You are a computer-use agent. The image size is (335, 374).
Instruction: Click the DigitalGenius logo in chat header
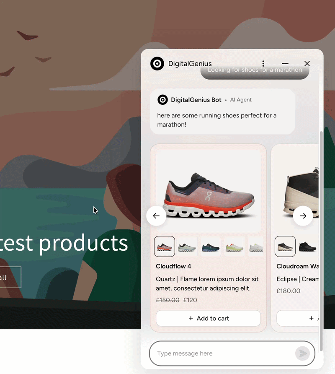pyautogui.click(x=157, y=63)
